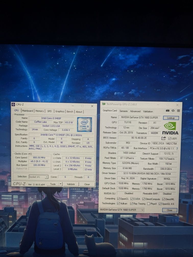
Task: Click the Coffee Lake code name value
Action: (41, 122)
